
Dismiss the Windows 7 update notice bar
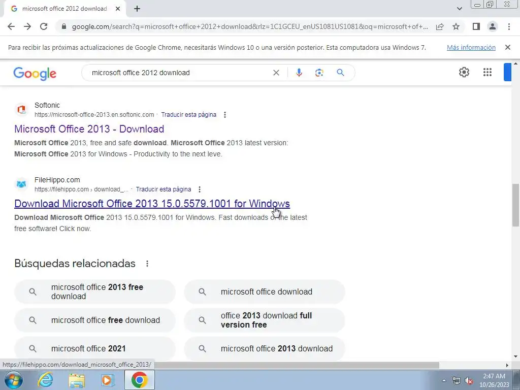click(507, 47)
